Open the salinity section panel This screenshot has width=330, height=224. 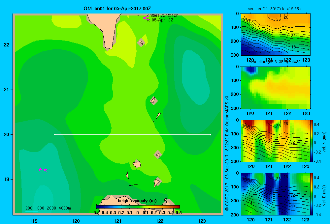pos(276,88)
